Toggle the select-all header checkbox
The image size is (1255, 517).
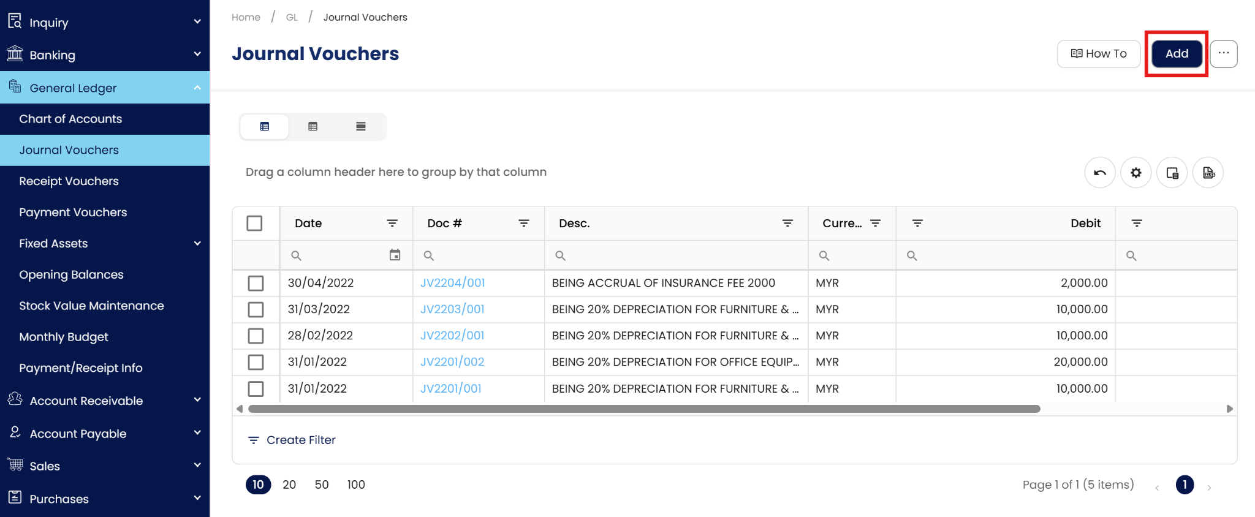click(x=254, y=224)
